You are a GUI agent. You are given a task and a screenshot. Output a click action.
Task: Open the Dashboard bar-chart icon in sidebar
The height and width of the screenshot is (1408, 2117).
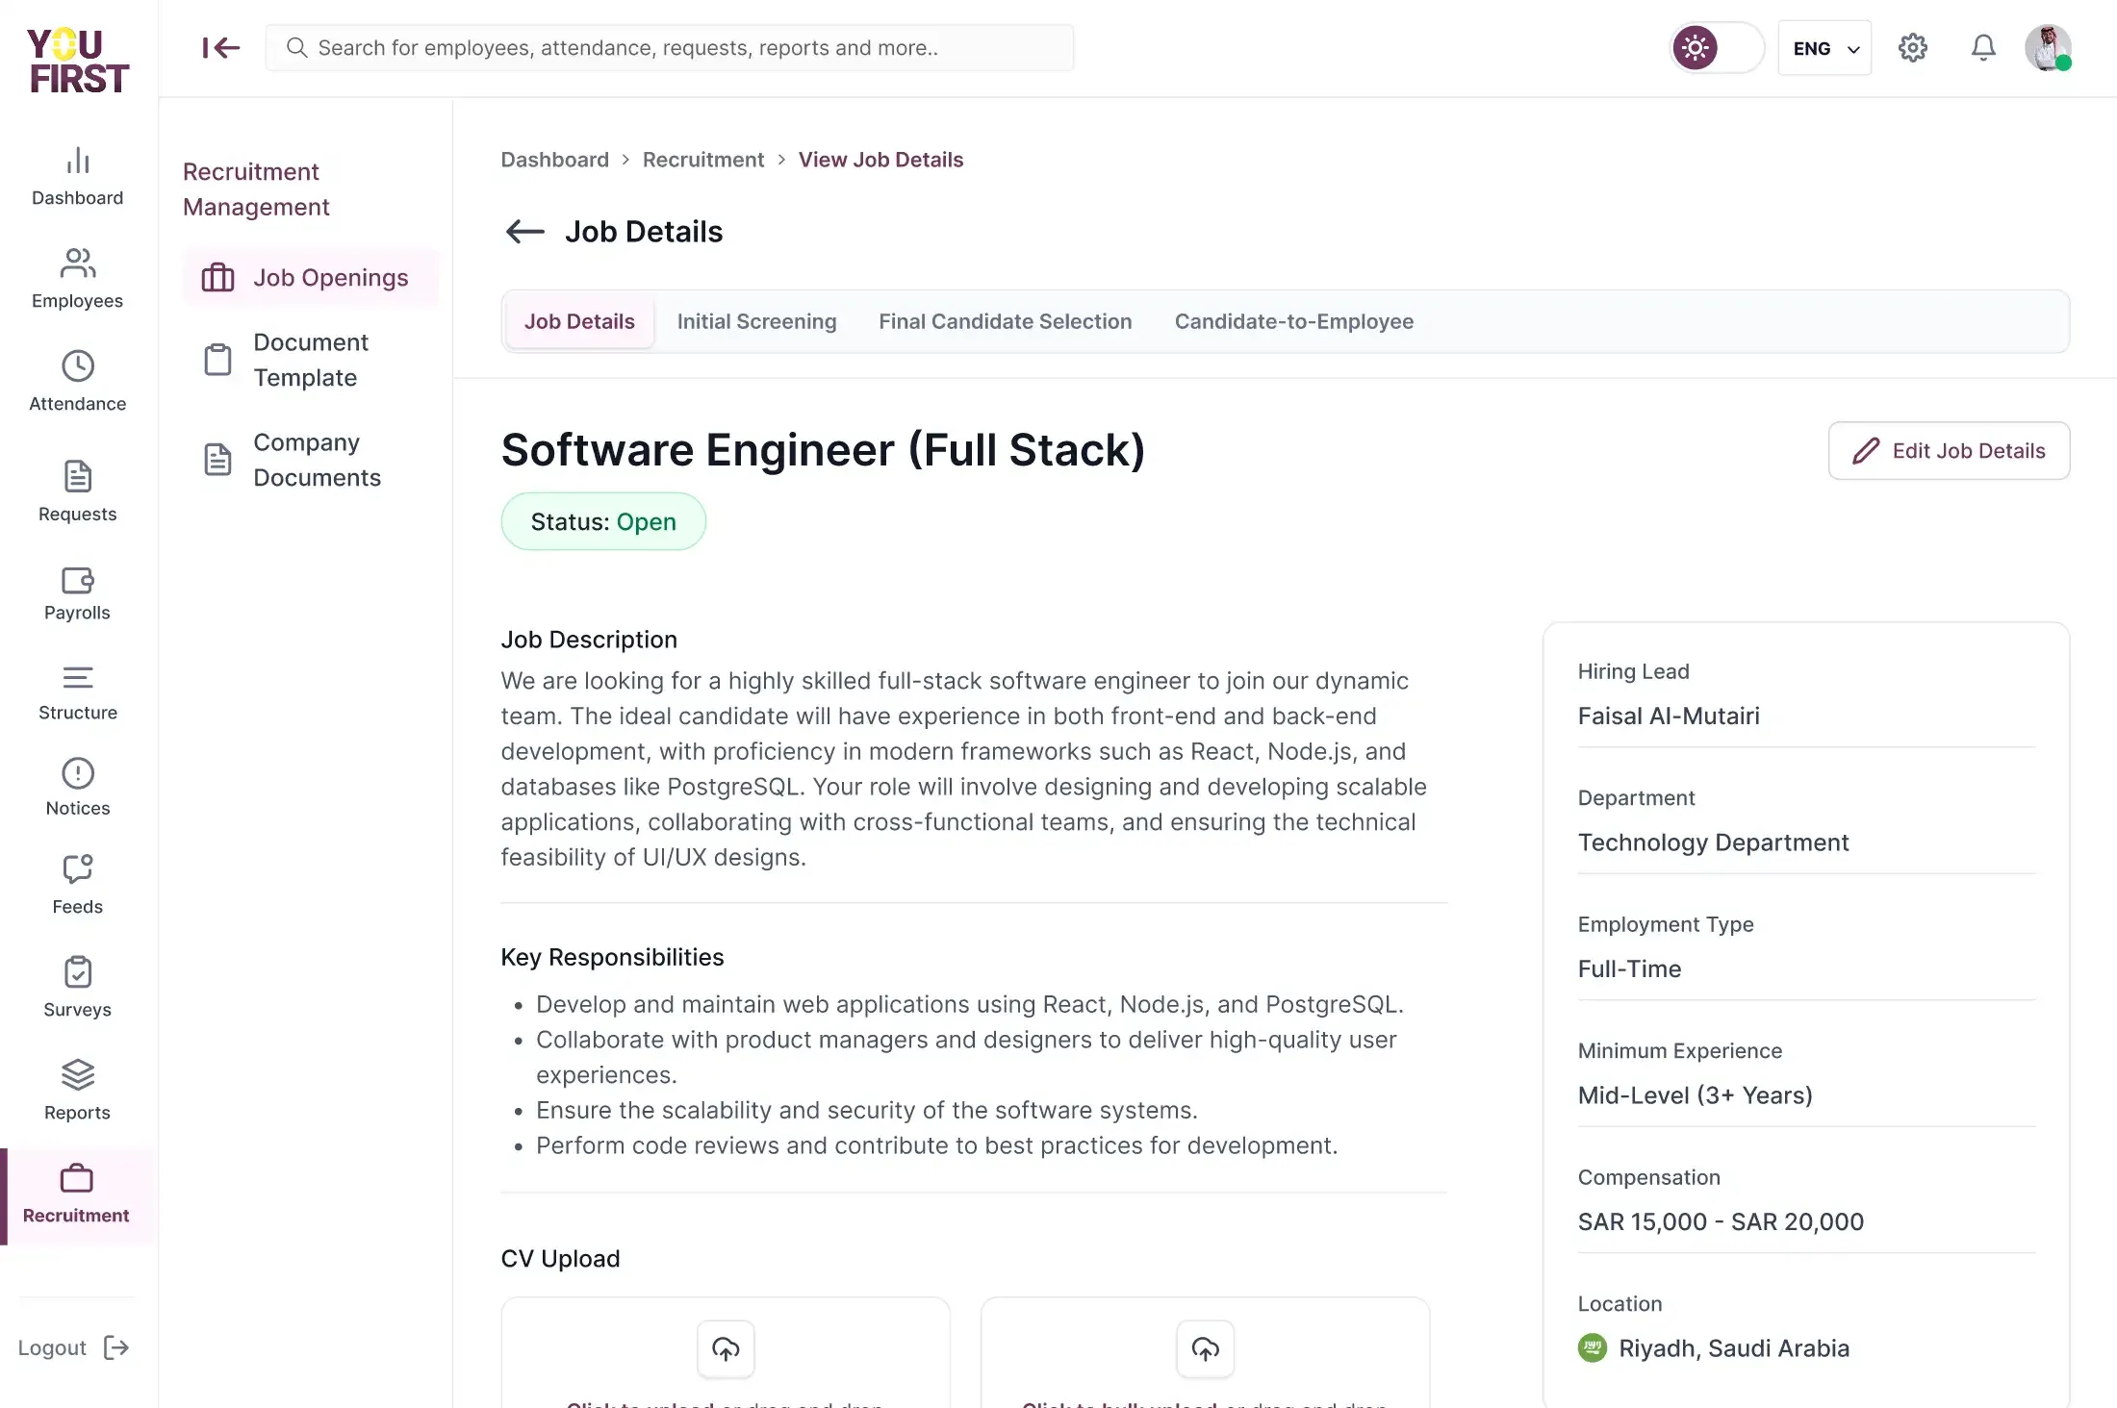pos(77,161)
